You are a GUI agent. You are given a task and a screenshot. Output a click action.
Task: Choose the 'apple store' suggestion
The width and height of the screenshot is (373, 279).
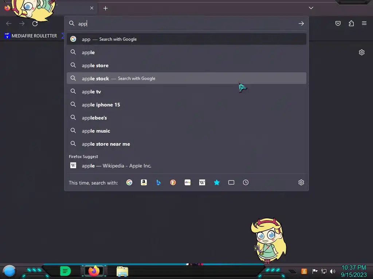186,65
